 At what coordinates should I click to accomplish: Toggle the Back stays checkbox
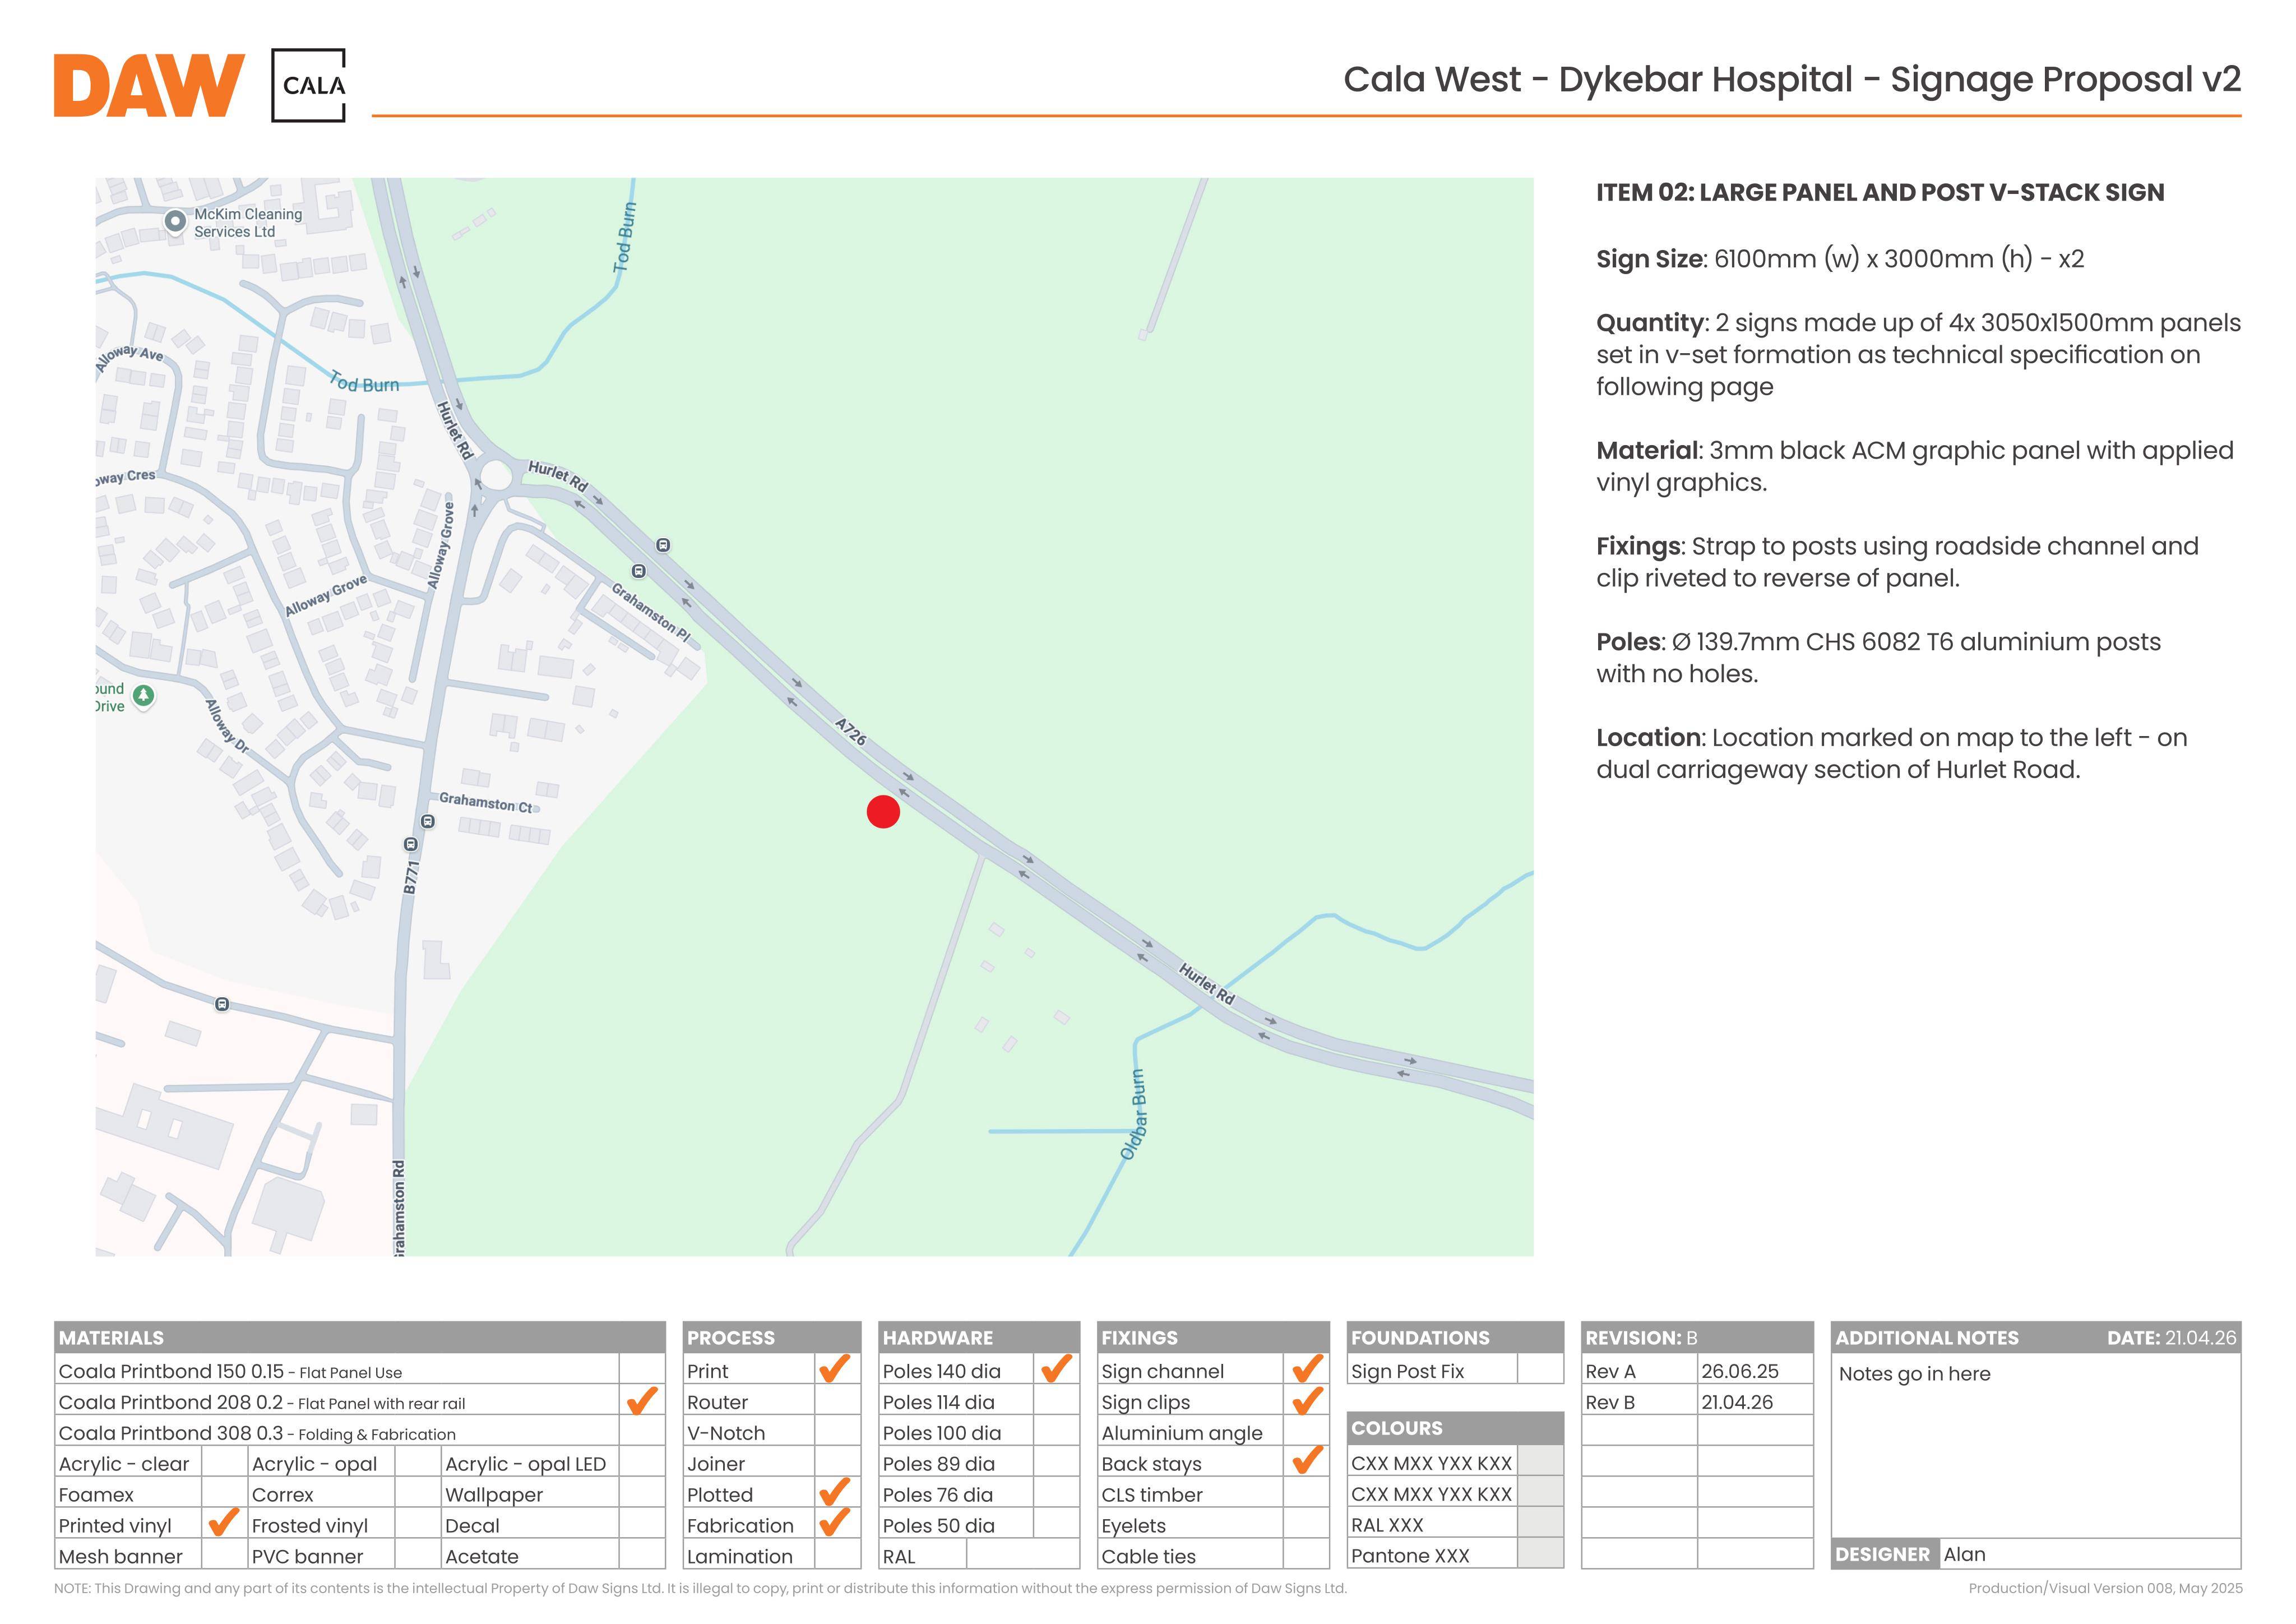click(x=1306, y=1462)
